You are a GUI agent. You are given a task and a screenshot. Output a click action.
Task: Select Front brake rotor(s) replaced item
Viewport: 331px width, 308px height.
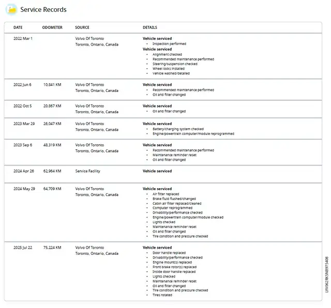[x=174, y=267]
